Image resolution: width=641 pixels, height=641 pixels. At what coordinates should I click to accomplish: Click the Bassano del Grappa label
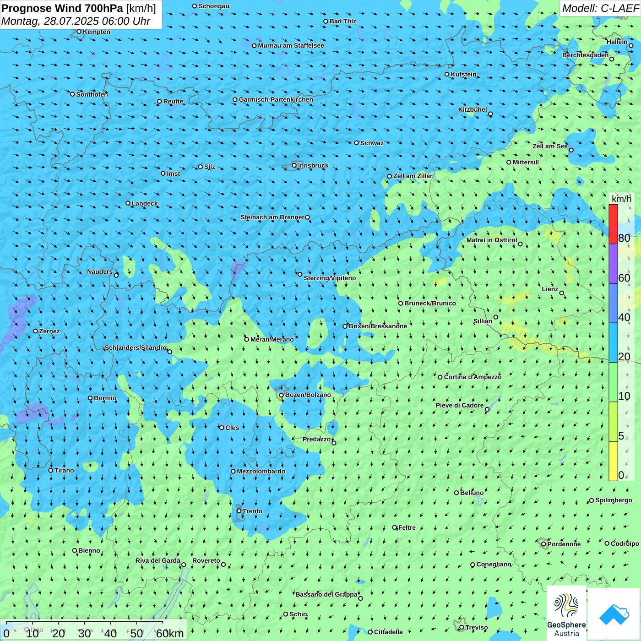point(326,594)
